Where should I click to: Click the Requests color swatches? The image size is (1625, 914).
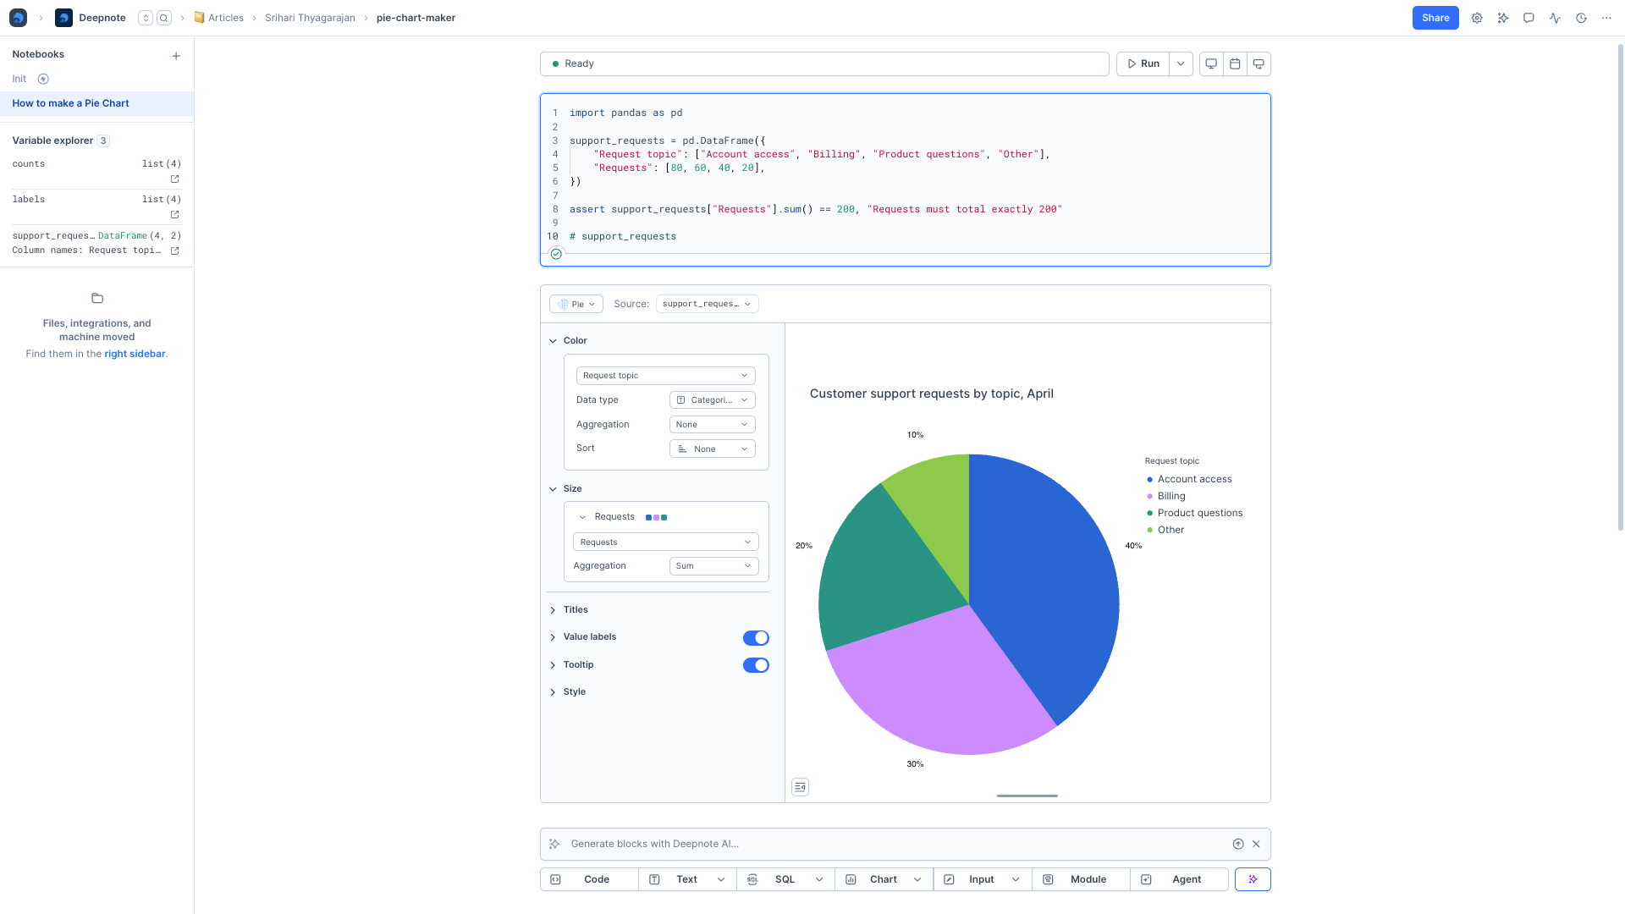point(656,517)
